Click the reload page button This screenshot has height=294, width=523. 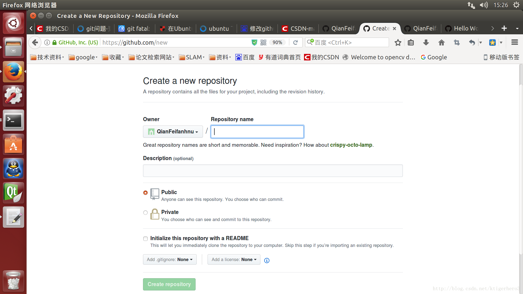click(296, 42)
